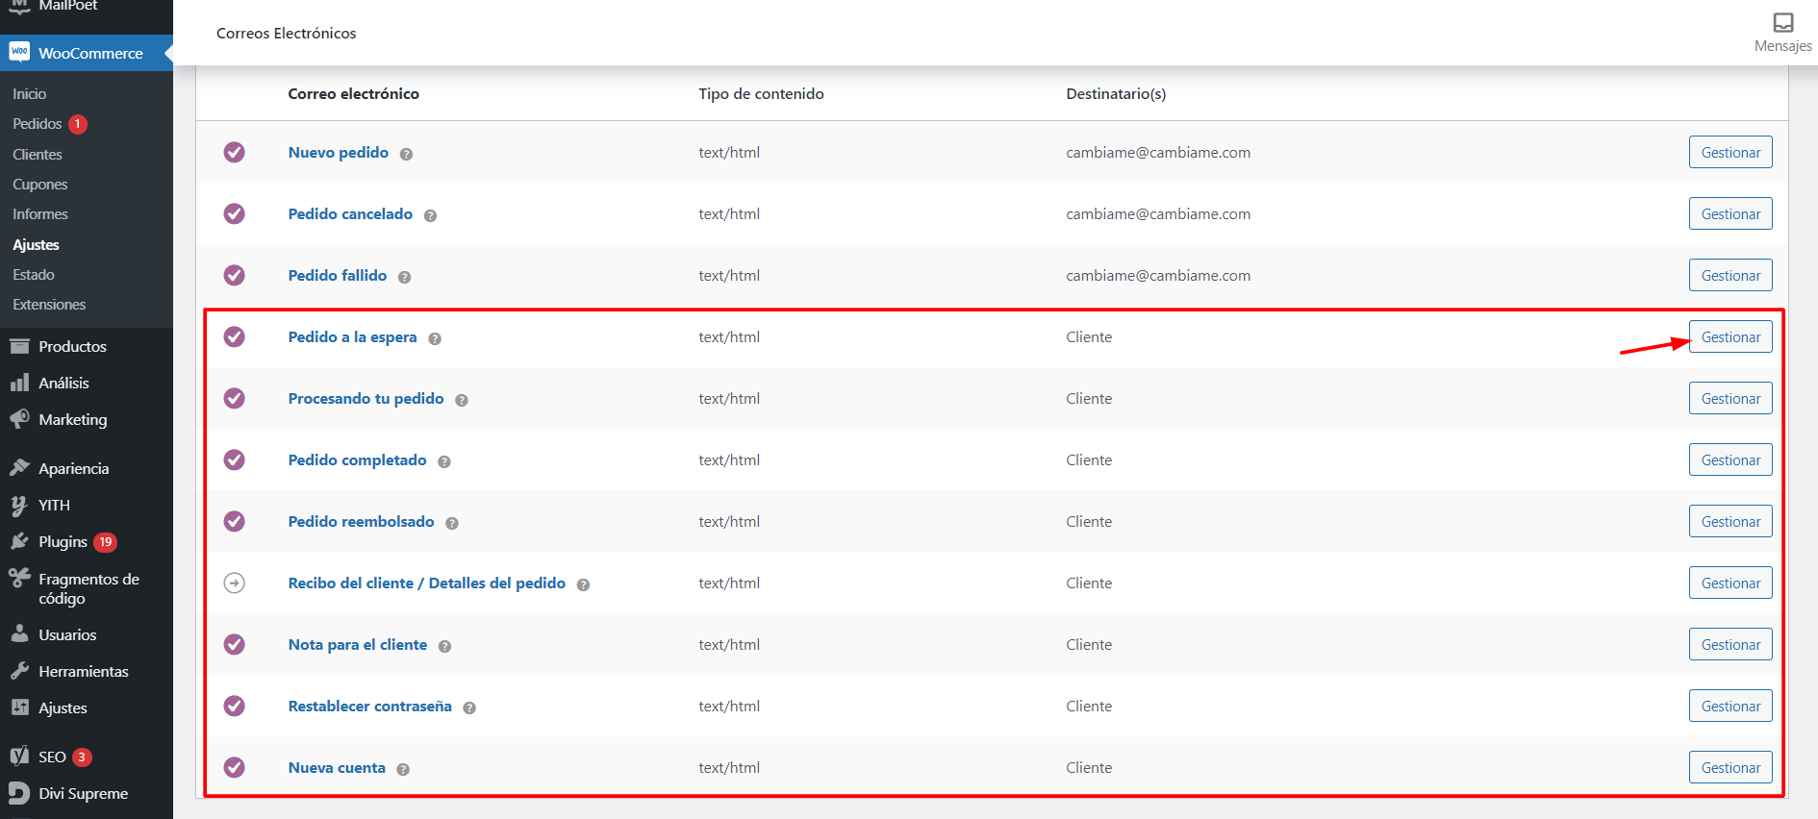1818x819 pixels.
Task: Click the Productos box icon
Action: click(19, 346)
